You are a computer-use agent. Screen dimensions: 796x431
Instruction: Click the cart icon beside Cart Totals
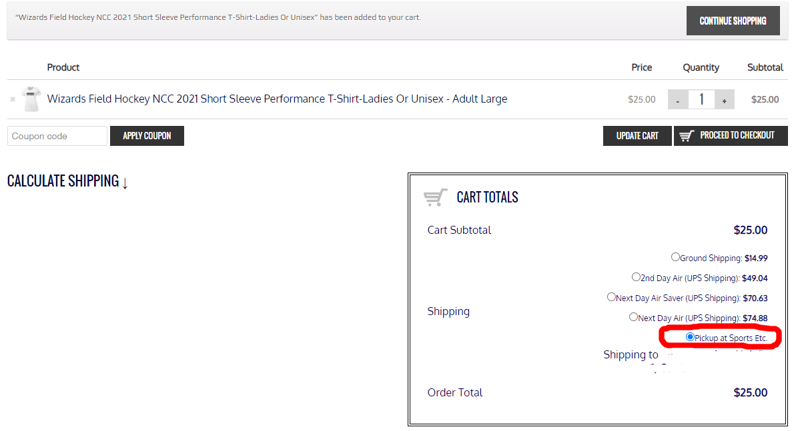(x=436, y=198)
